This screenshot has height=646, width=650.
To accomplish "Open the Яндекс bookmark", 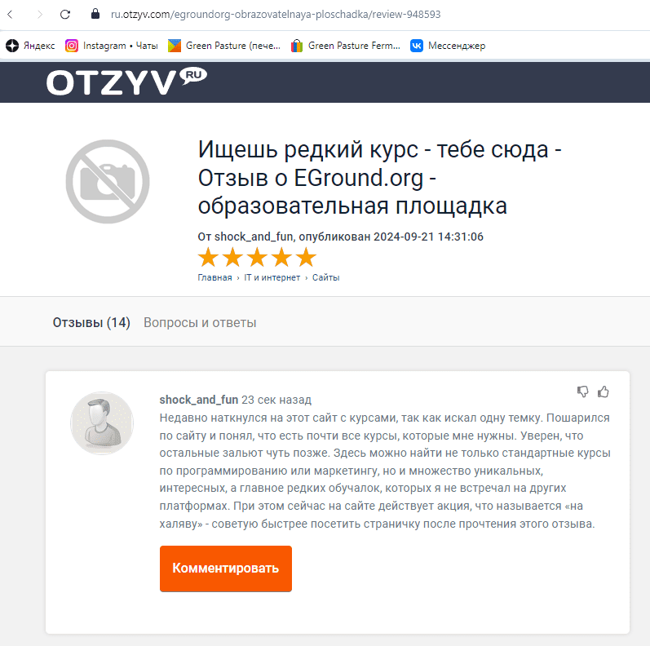I will pos(30,46).
